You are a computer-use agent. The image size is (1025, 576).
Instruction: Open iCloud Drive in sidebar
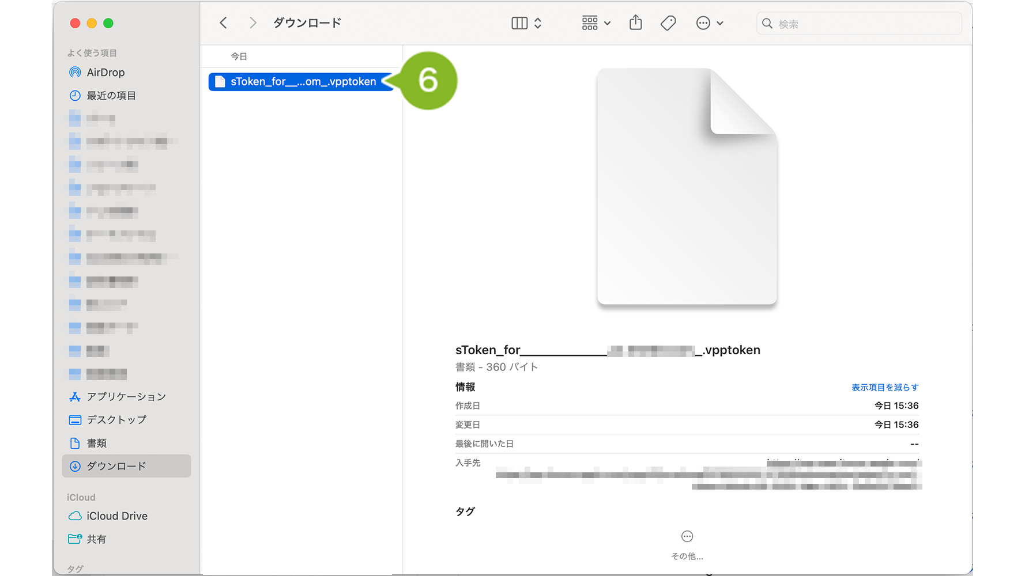[117, 516]
